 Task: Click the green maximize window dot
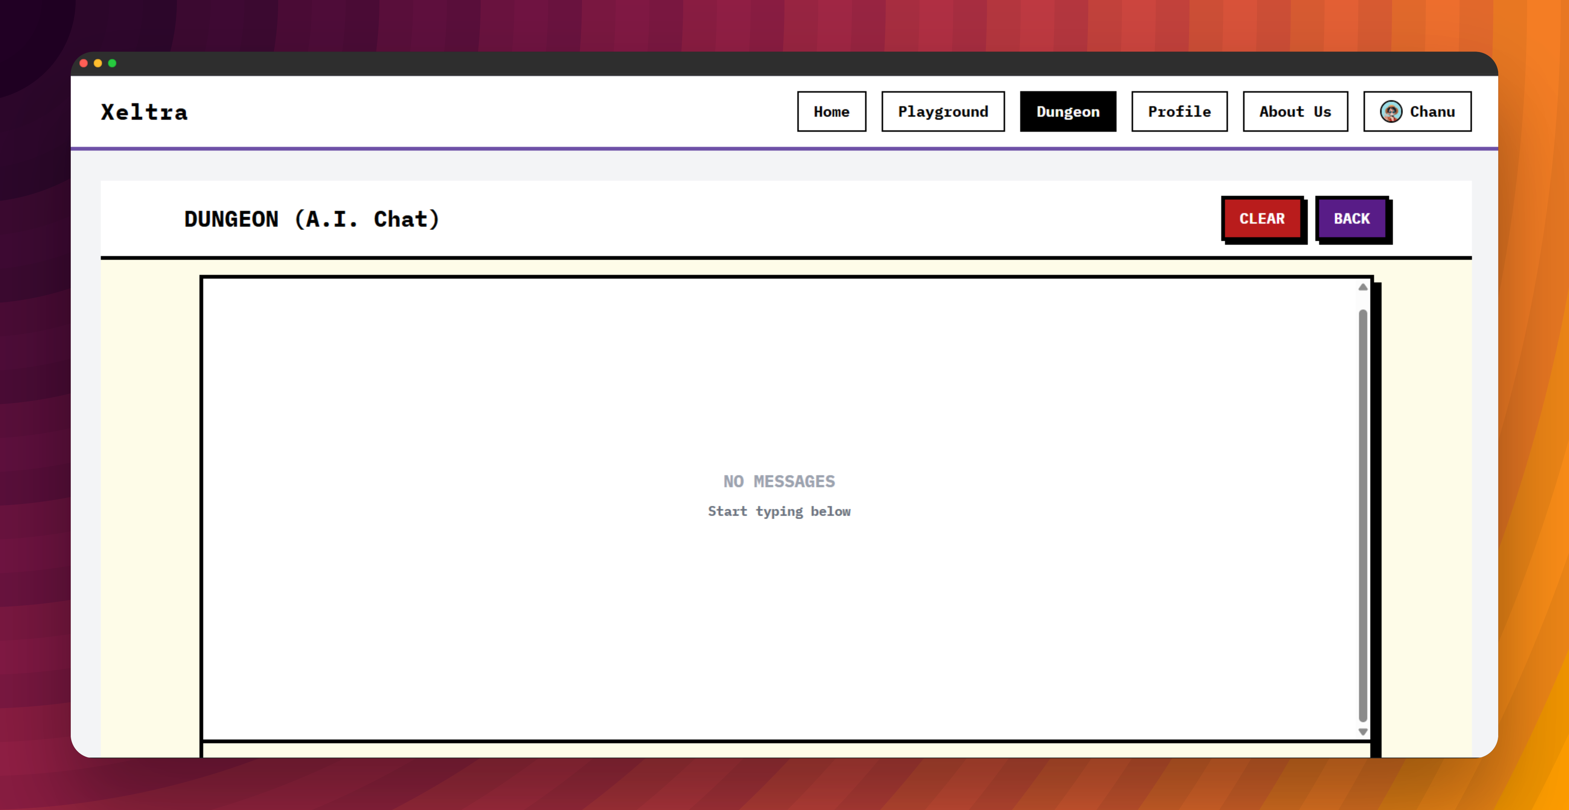click(x=112, y=63)
